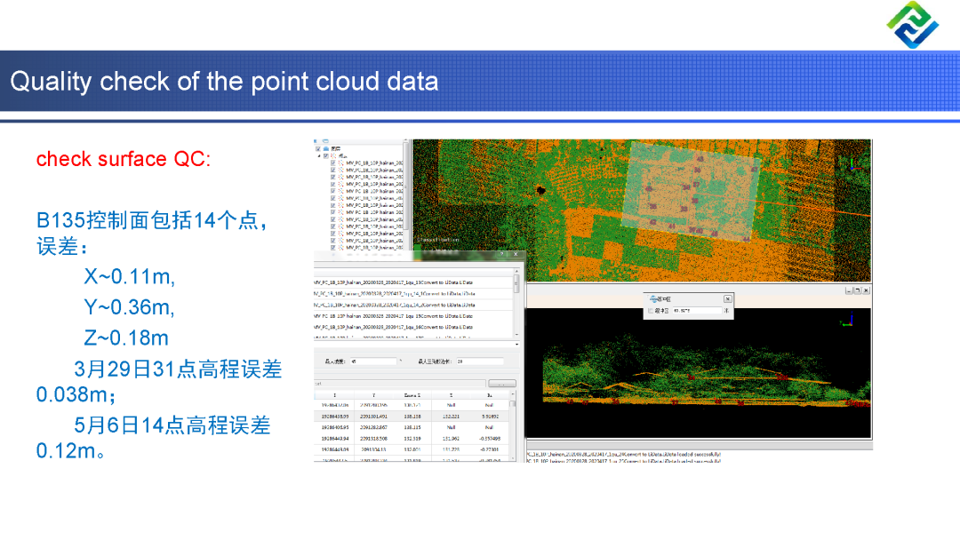Select the Dz cell 5.93692
Image resolution: width=960 pixels, height=540 pixels.
490,417
